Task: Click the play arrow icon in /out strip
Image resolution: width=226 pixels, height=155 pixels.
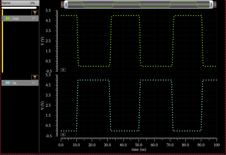Action: tap(63, 70)
